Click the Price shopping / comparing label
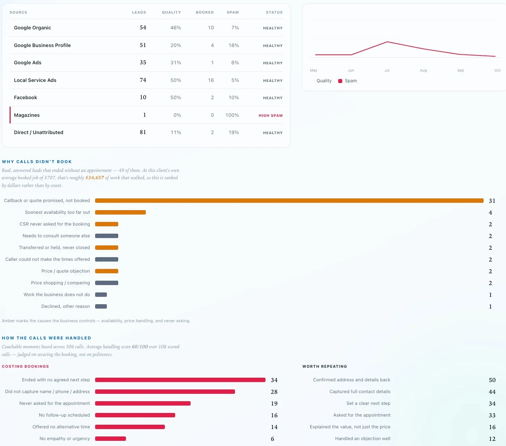This screenshot has width=506, height=446. pos(61,283)
